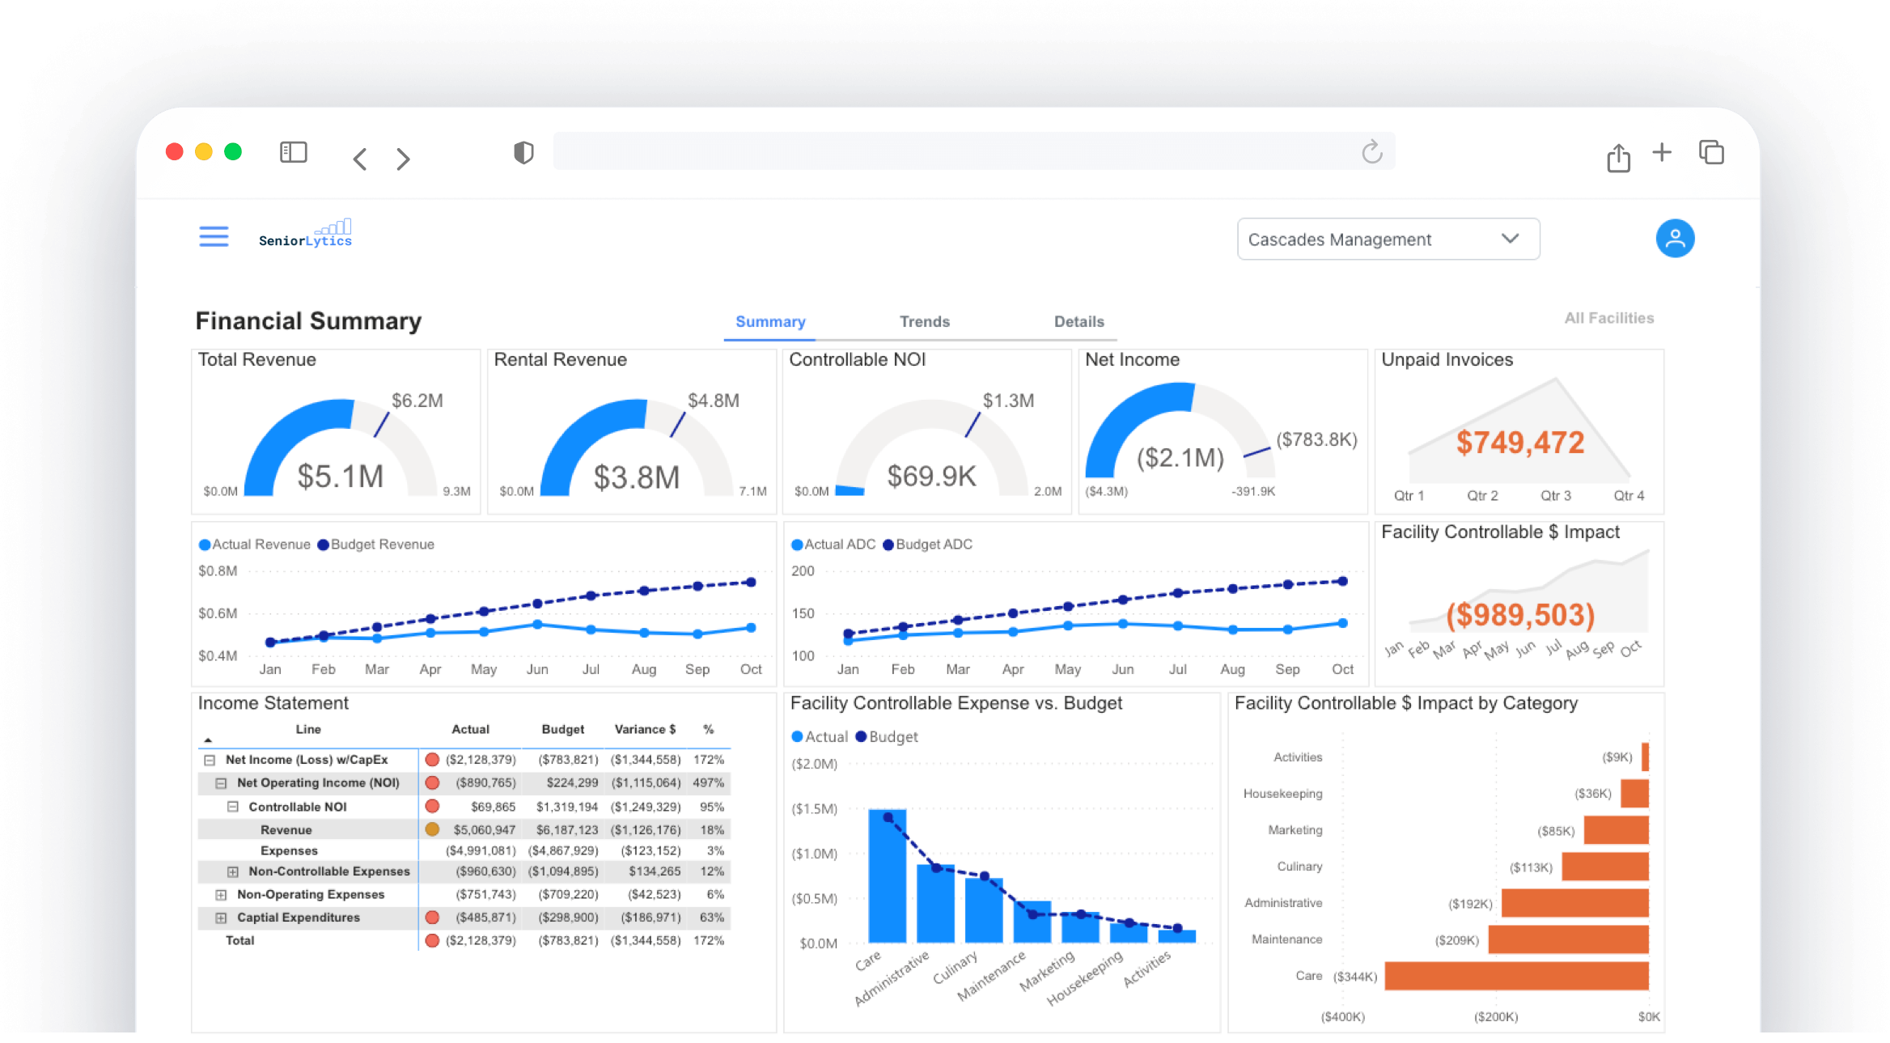
Task: Switch to the Details tab
Action: [1078, 321]
